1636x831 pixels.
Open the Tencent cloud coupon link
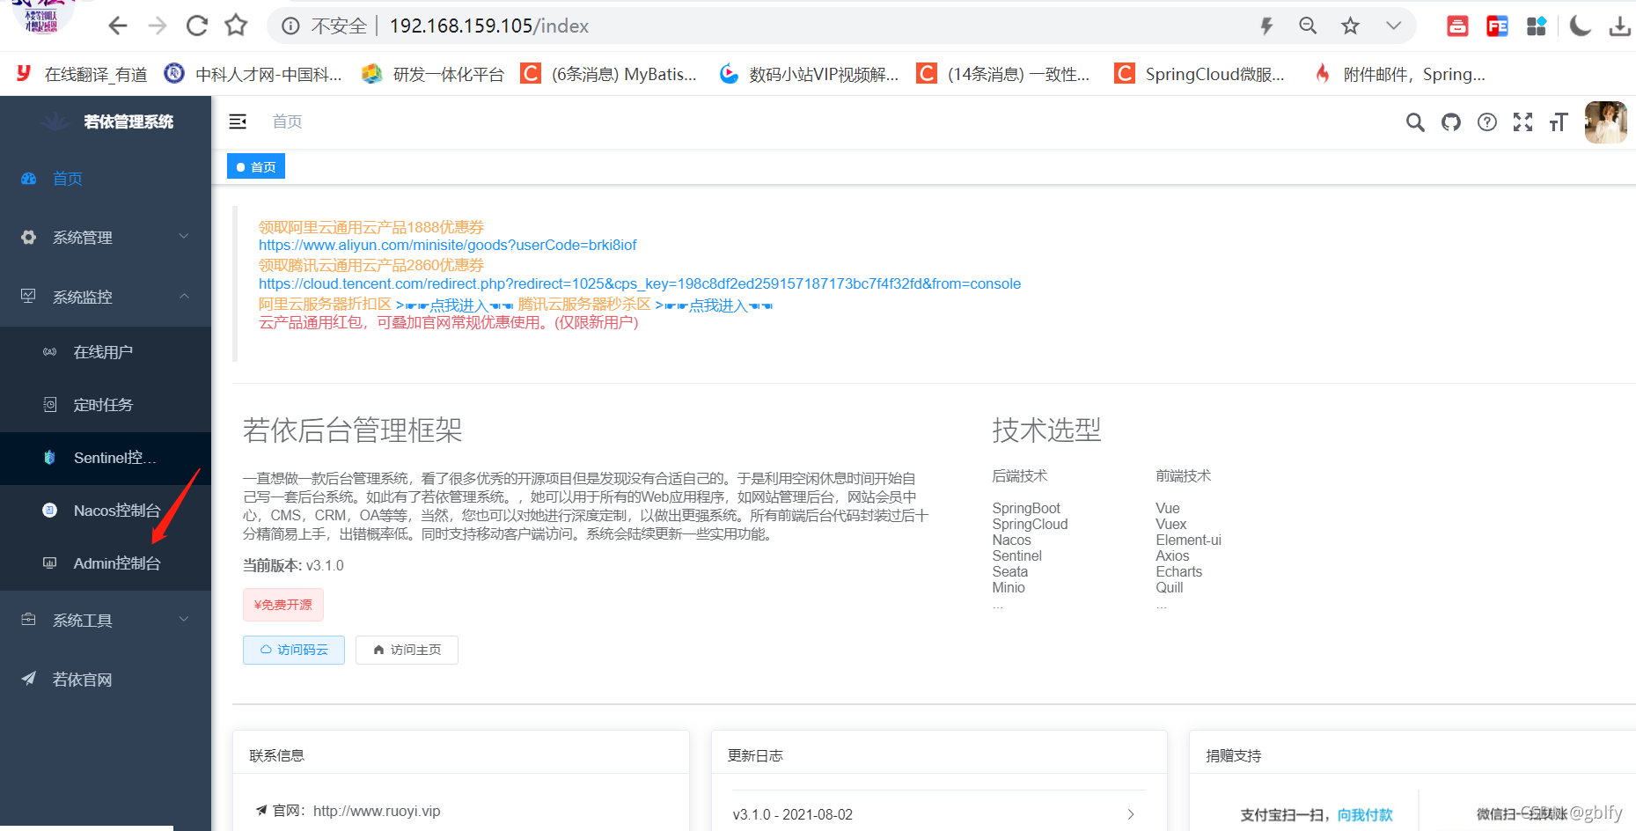(640, 283)
